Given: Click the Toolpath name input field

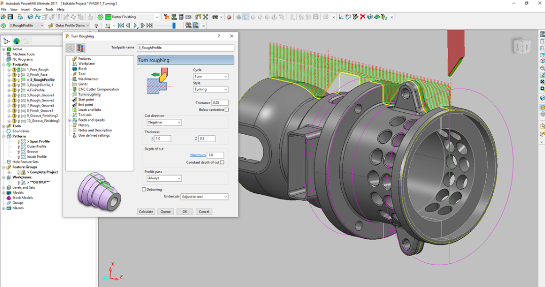Looking at the screenshot, I should coord(186,48).
